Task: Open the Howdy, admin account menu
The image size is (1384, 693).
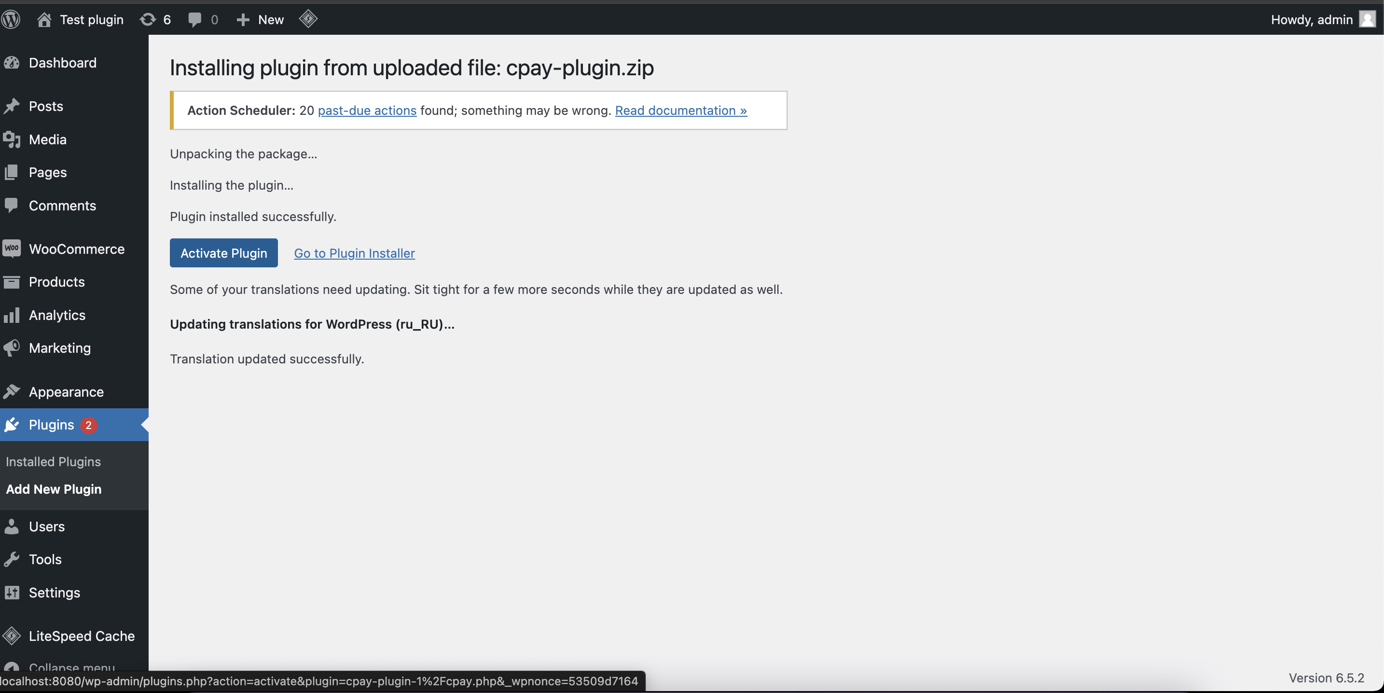Action: click(1311, 19)
